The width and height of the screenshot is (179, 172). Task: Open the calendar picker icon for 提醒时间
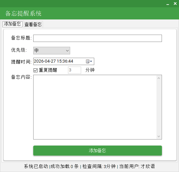(x=88, y=61)
